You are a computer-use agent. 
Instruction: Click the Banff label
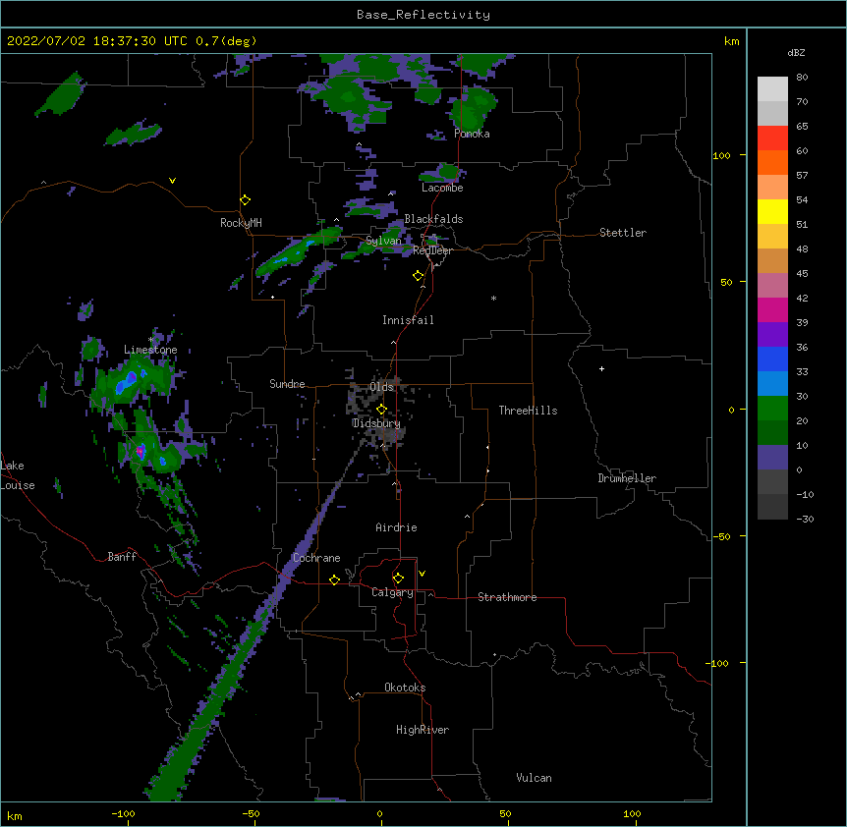(122, 557)
